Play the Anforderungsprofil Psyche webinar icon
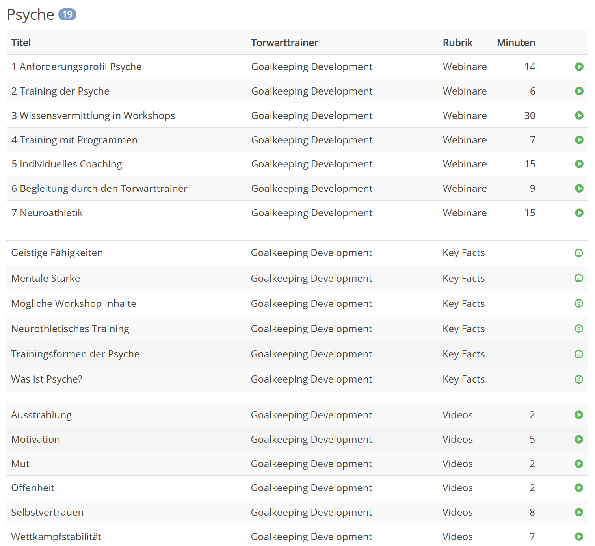Screen dimensions: 595x546 coord(579,67)
